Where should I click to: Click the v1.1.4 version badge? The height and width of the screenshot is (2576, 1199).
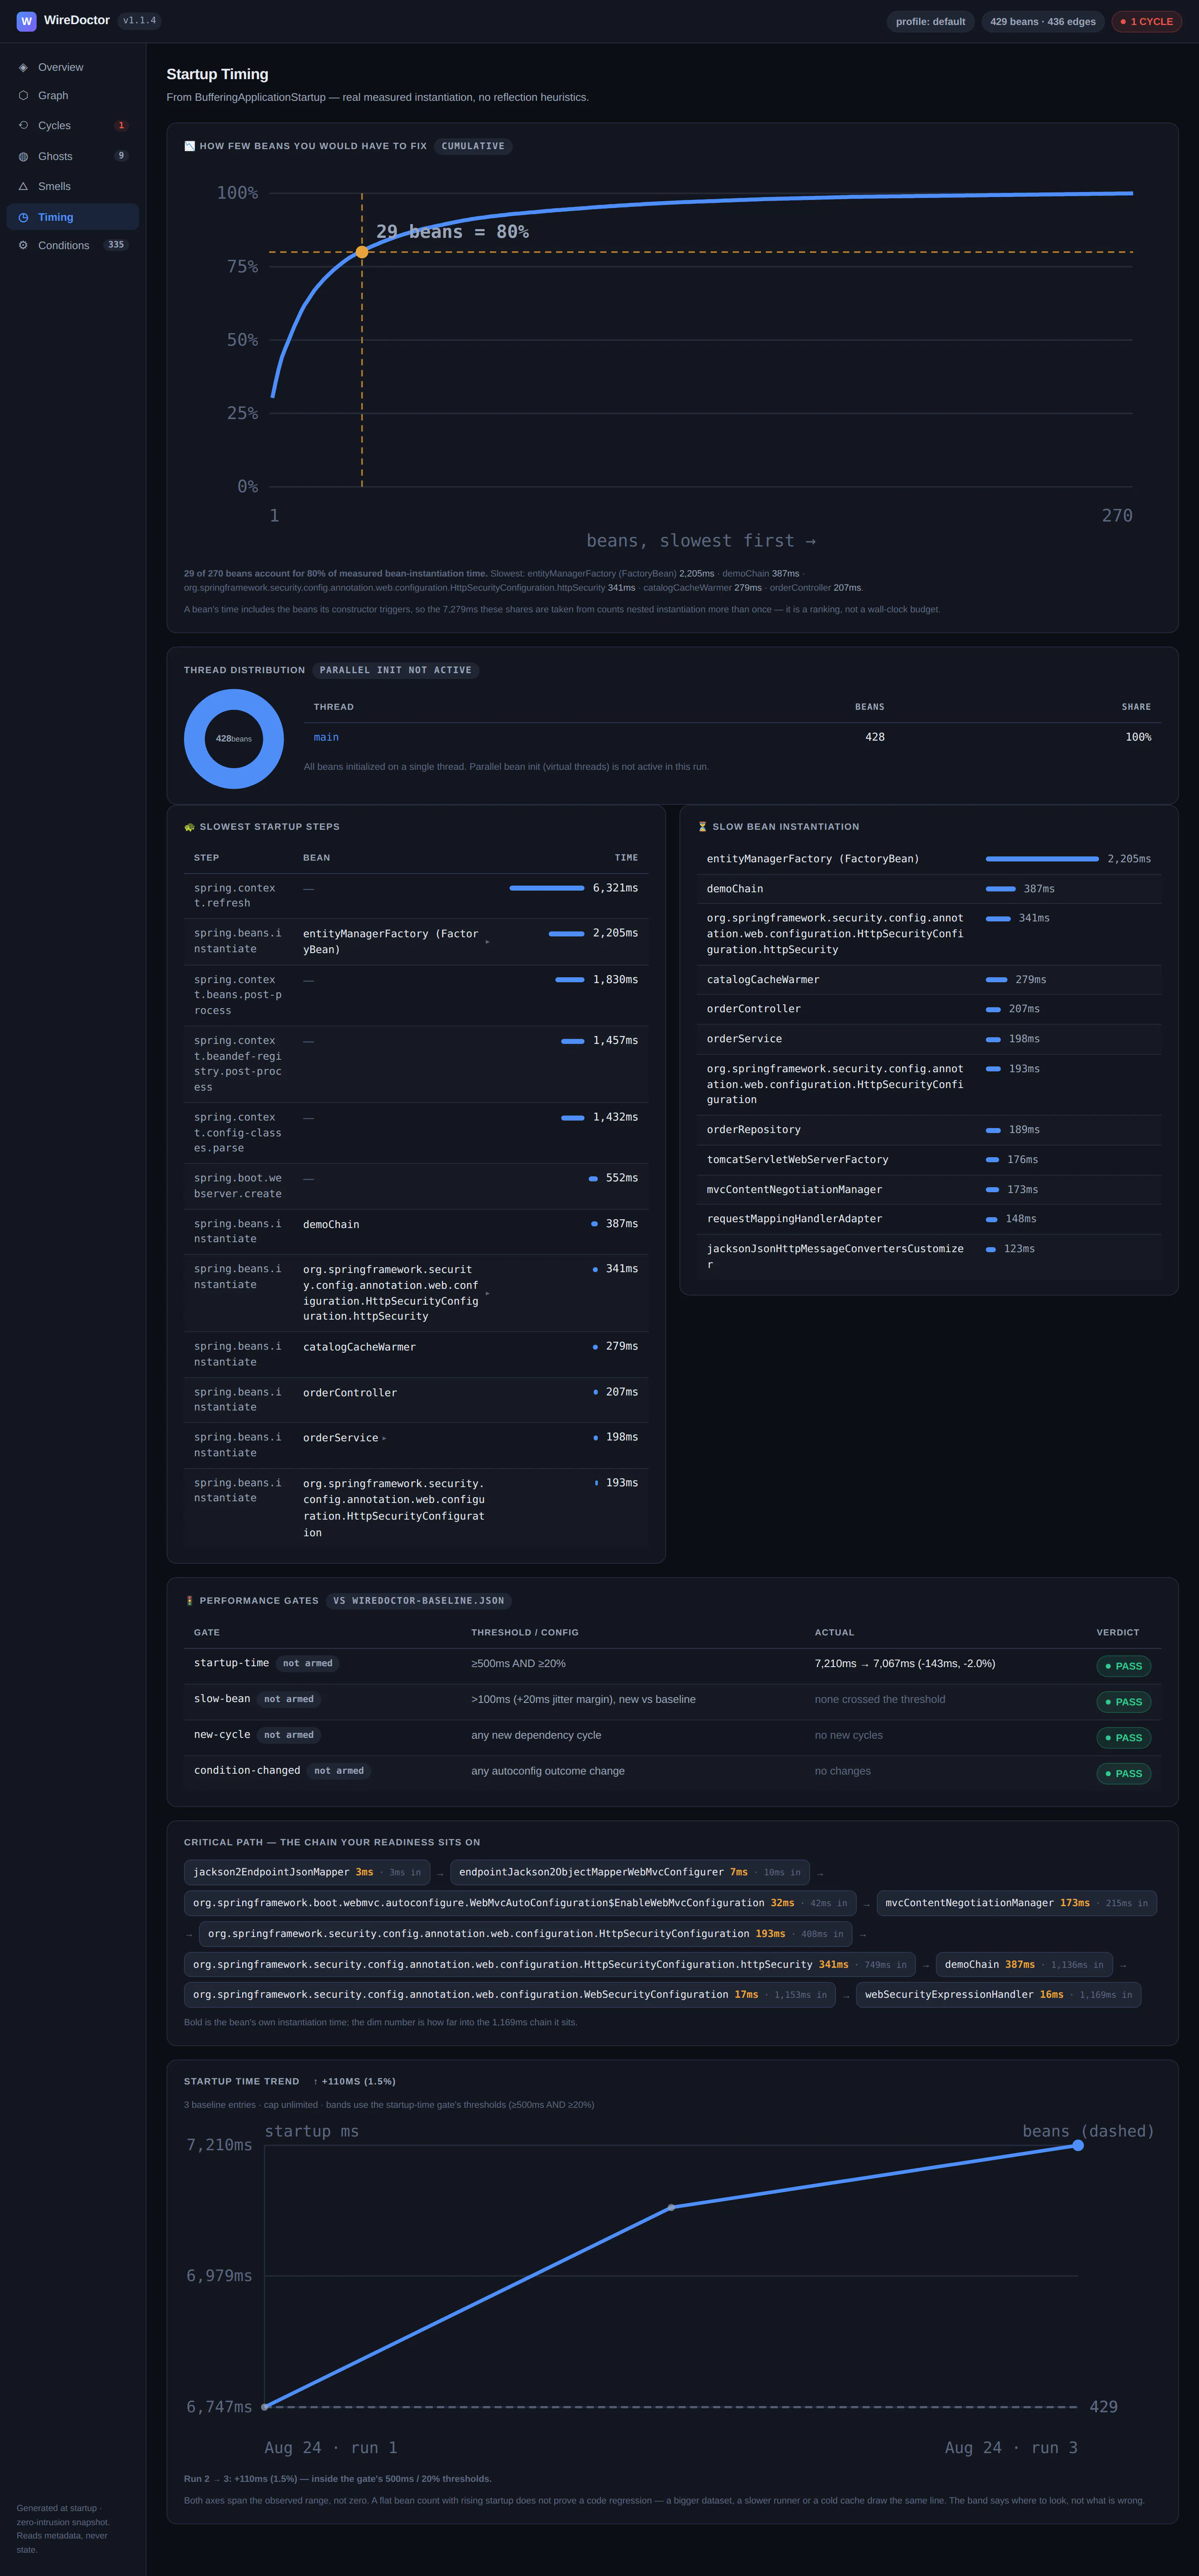click(x=139, y=20)
